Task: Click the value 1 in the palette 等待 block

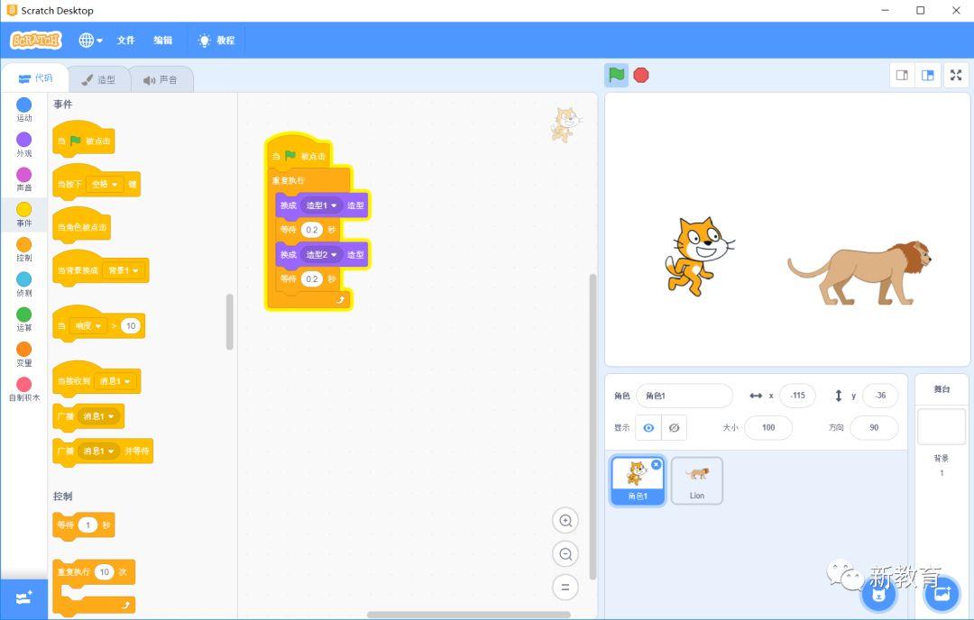Action: 87,525
